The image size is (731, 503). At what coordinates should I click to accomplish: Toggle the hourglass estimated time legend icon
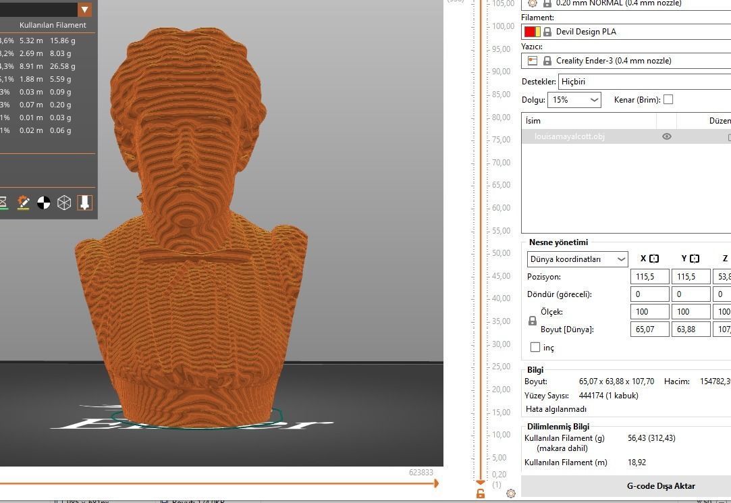[x=3, y=203]
